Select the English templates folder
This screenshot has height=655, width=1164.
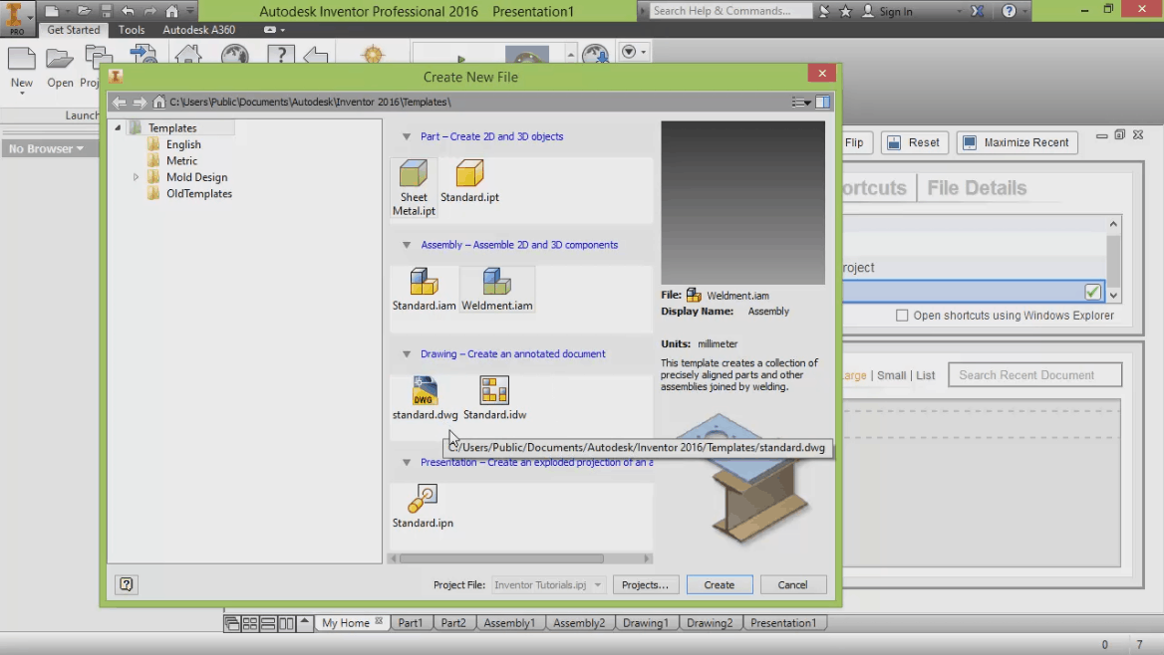coord(183,144)
